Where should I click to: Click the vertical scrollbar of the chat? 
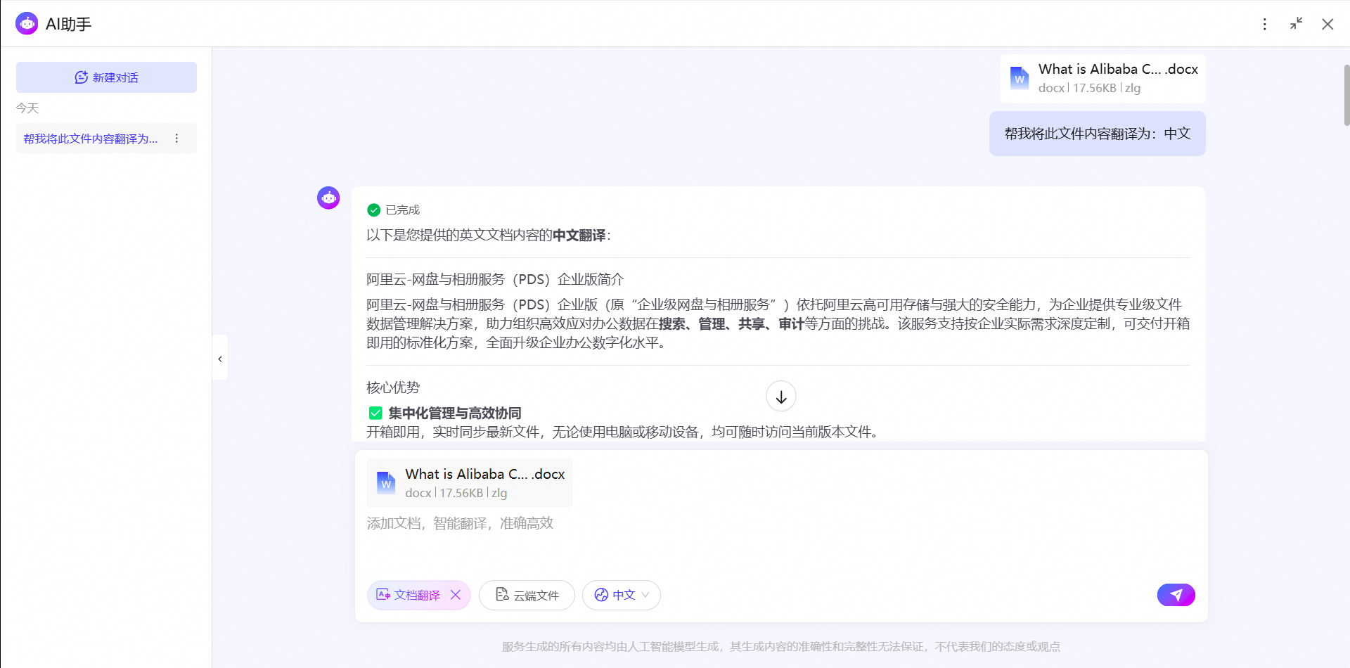tap(1346, 95)
